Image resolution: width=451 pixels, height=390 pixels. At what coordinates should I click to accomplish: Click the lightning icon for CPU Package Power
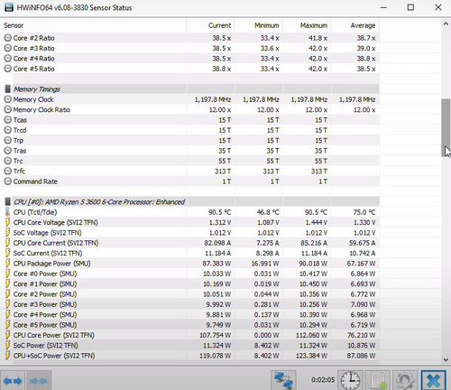coord(7,264)
